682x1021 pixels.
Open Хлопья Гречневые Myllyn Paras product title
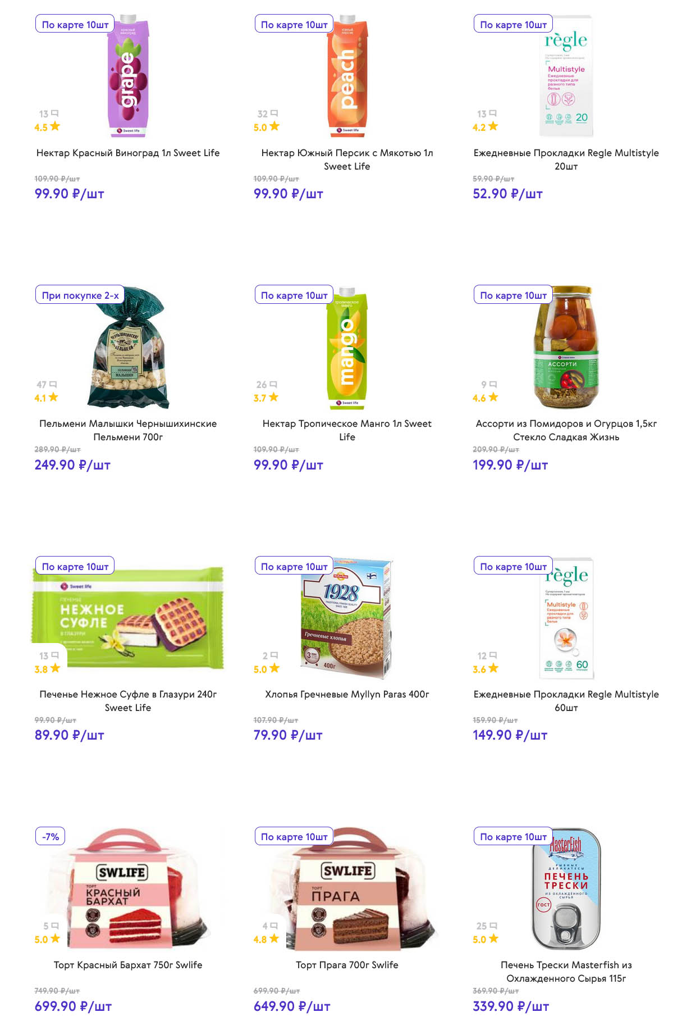point(347,694)
